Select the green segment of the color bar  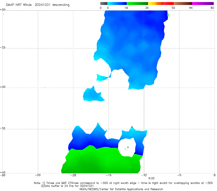point(137,4)
